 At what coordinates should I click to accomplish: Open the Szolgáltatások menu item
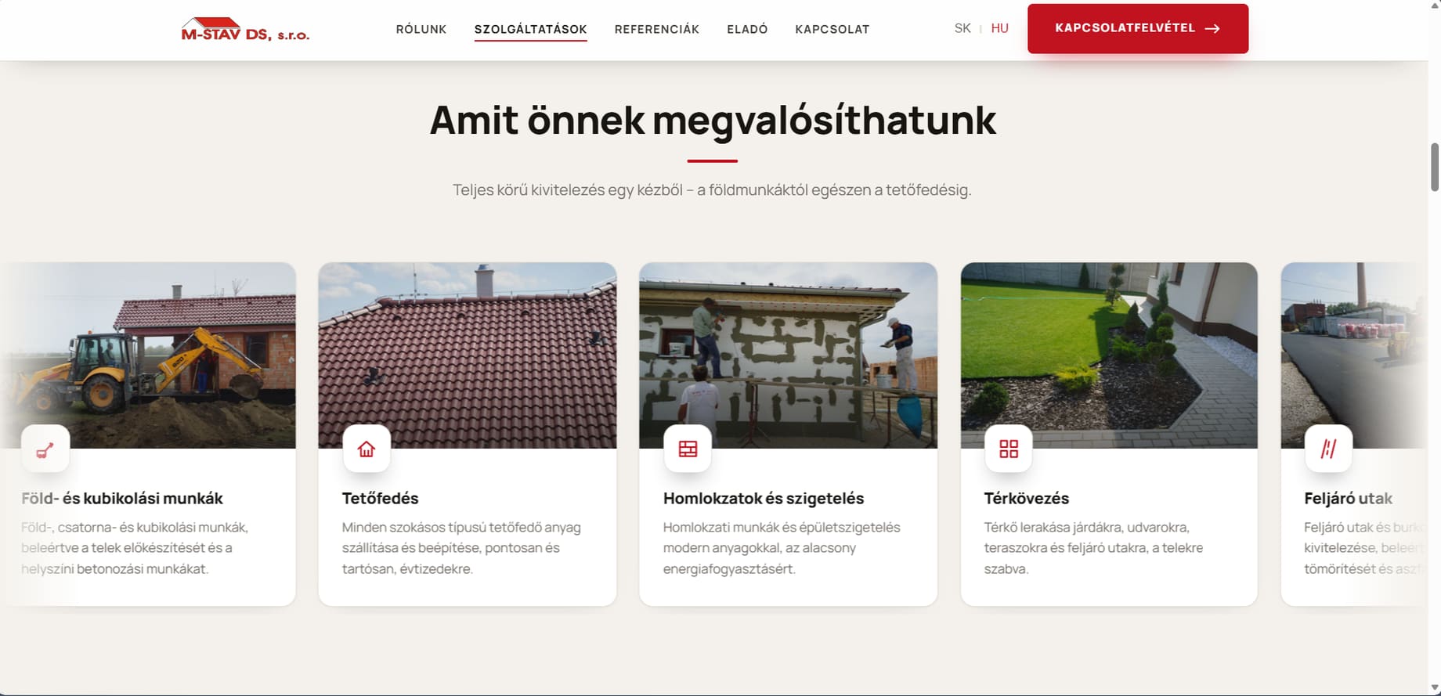(x=530, y=29)
